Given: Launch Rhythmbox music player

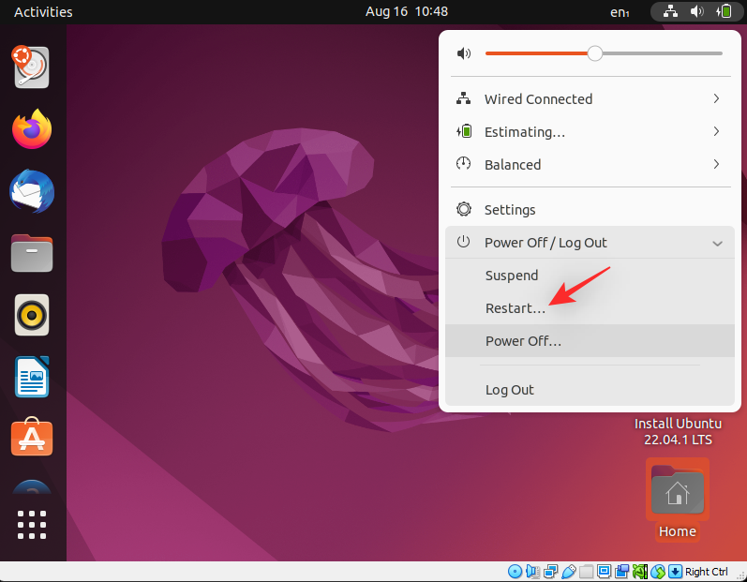Looking at the screenshot, I should (x=32, y=315).
